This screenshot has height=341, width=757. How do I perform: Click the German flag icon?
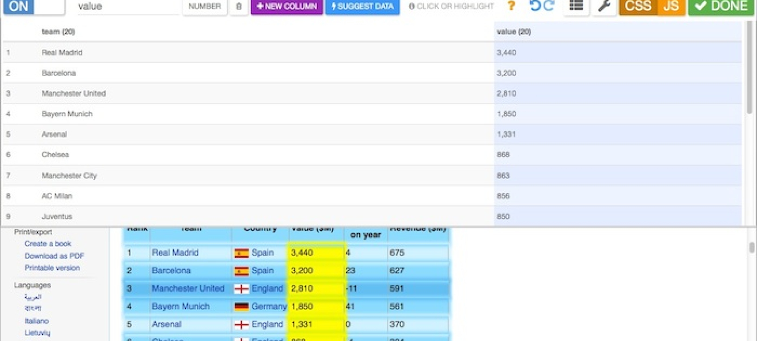click(241, 307)
